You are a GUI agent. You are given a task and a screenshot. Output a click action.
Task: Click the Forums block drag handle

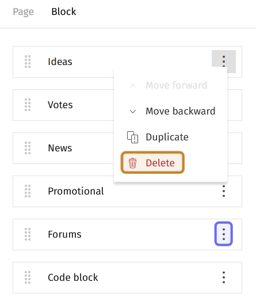28,234
